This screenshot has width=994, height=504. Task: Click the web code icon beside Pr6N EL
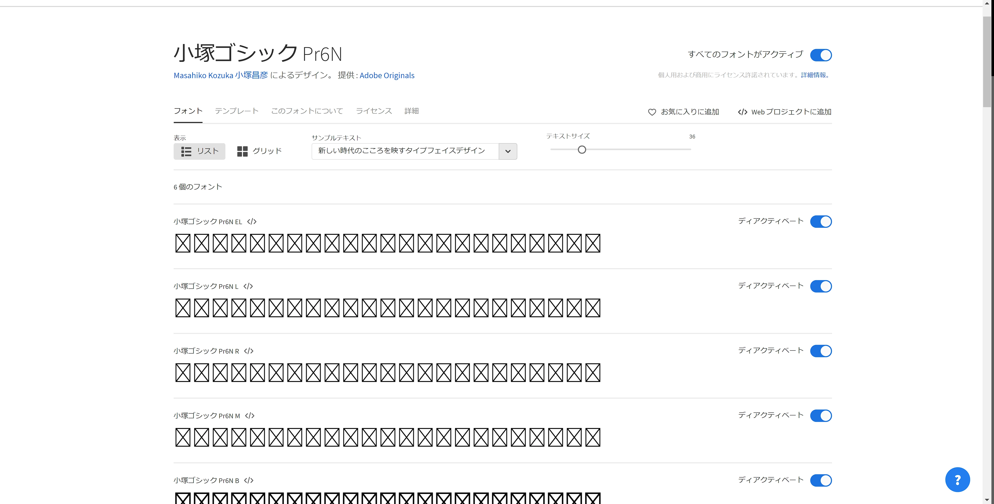(252, 222)
